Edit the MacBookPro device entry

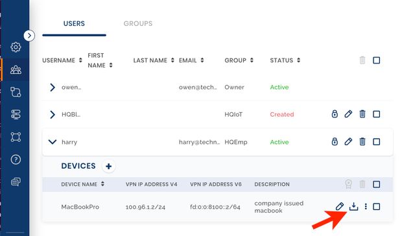(340, 206)
